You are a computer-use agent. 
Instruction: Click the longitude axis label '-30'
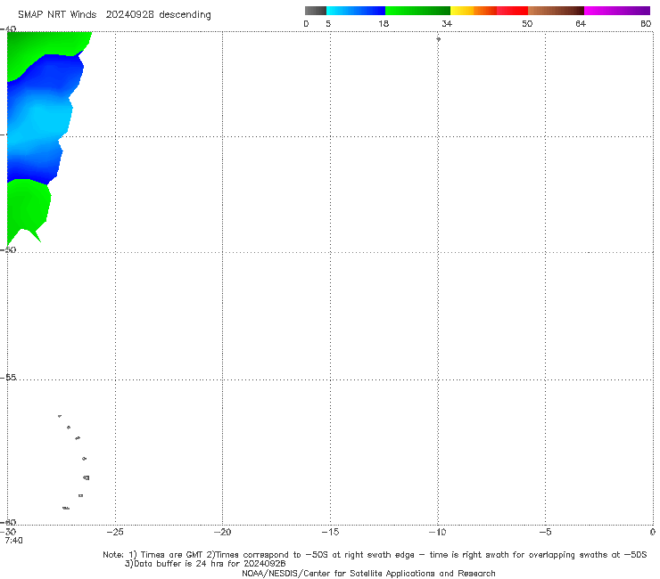(9, 532)
